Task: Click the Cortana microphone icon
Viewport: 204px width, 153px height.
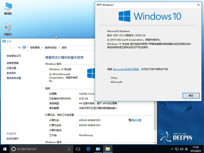Action: [69, 149]
